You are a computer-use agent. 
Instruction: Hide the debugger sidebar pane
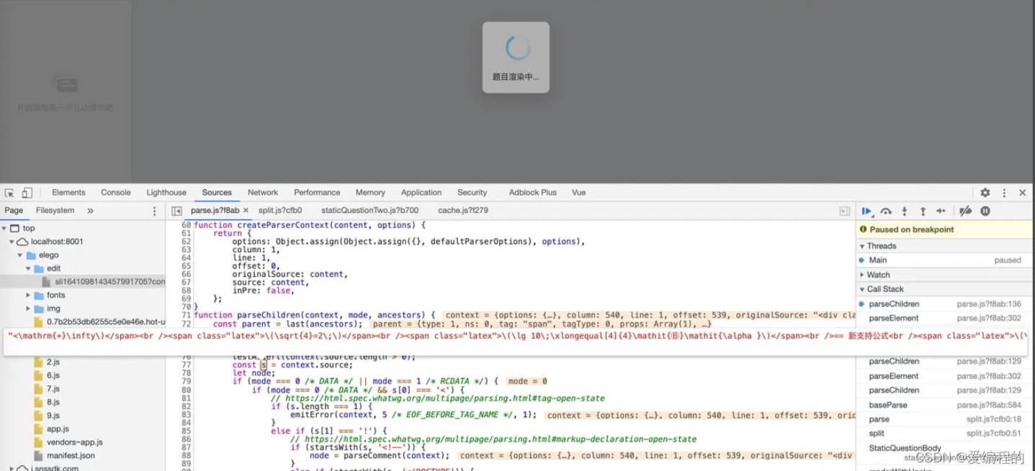(845, 211)
